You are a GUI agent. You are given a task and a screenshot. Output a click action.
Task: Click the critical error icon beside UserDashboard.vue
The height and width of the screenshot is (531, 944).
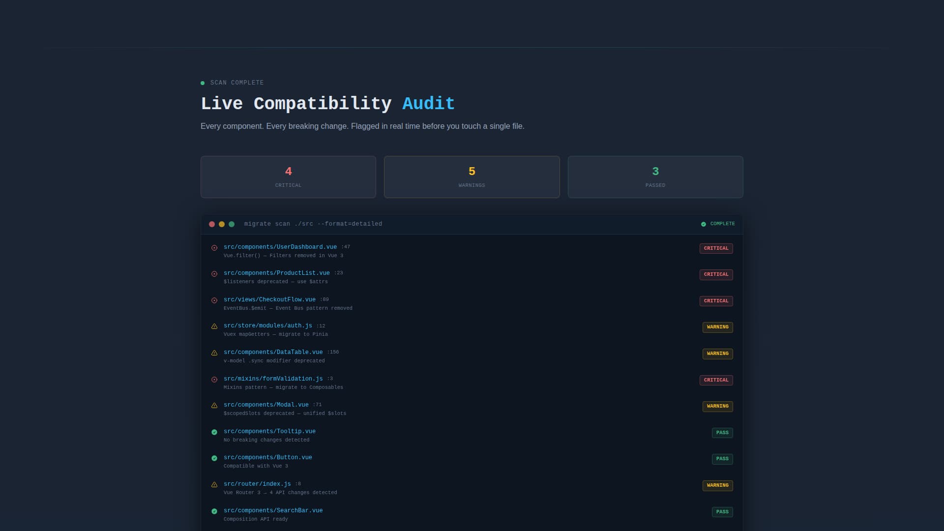coord(214,248)
